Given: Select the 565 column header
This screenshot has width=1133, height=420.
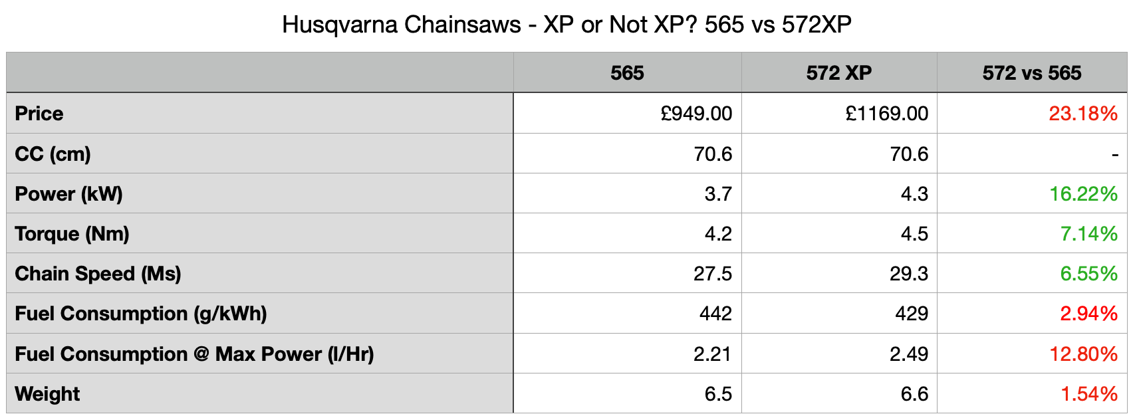Looking at the screenshot, I should coord(627,73).
